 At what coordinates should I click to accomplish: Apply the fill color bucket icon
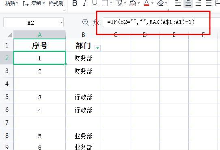tap(133, 3)
